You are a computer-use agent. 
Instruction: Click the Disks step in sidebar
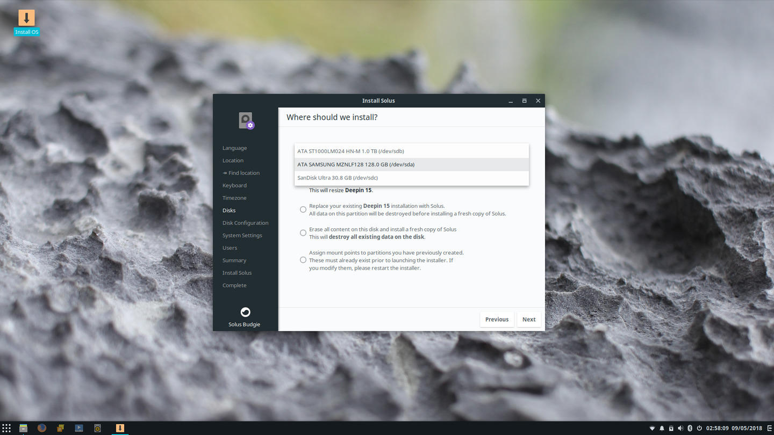(229, 211)
